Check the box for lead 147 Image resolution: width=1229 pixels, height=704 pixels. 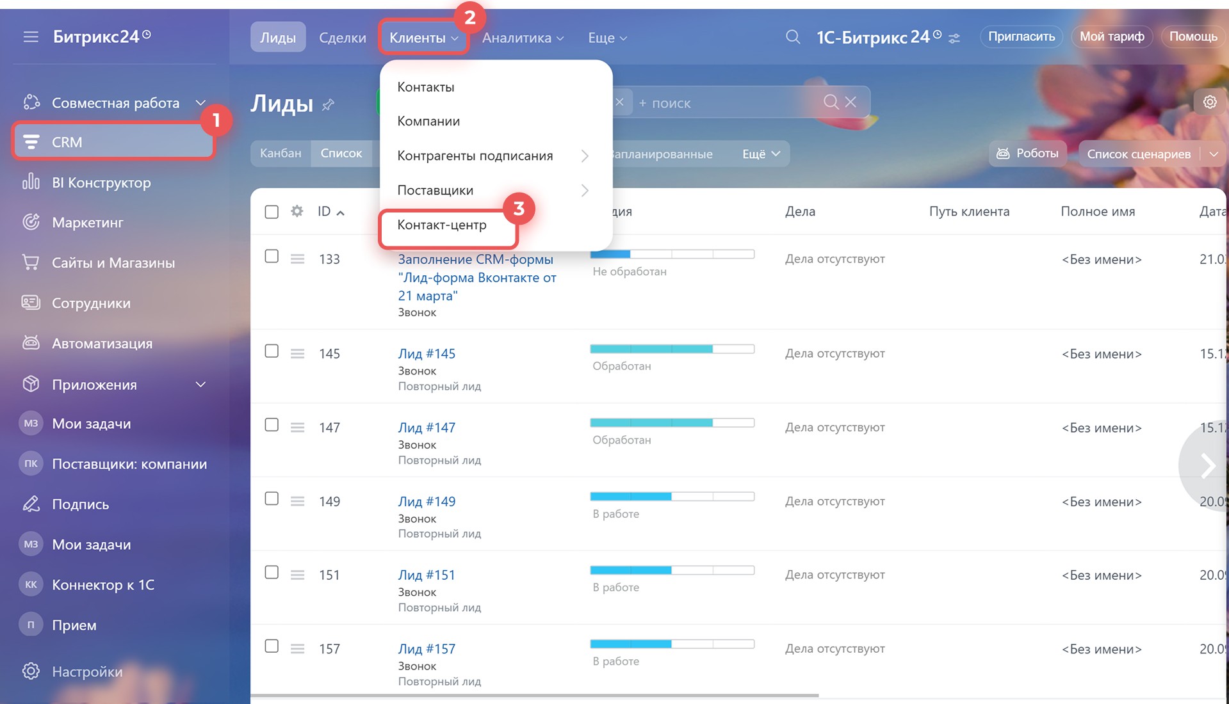(272, 425)
